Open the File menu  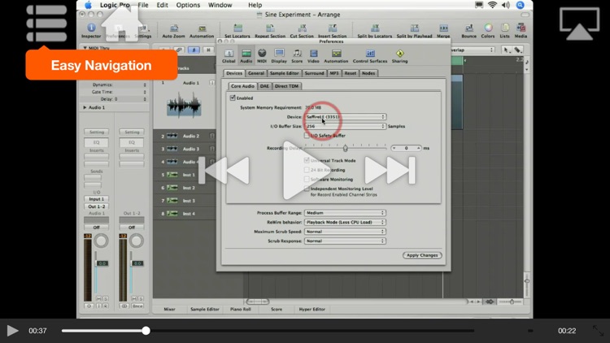pos(143,5)
